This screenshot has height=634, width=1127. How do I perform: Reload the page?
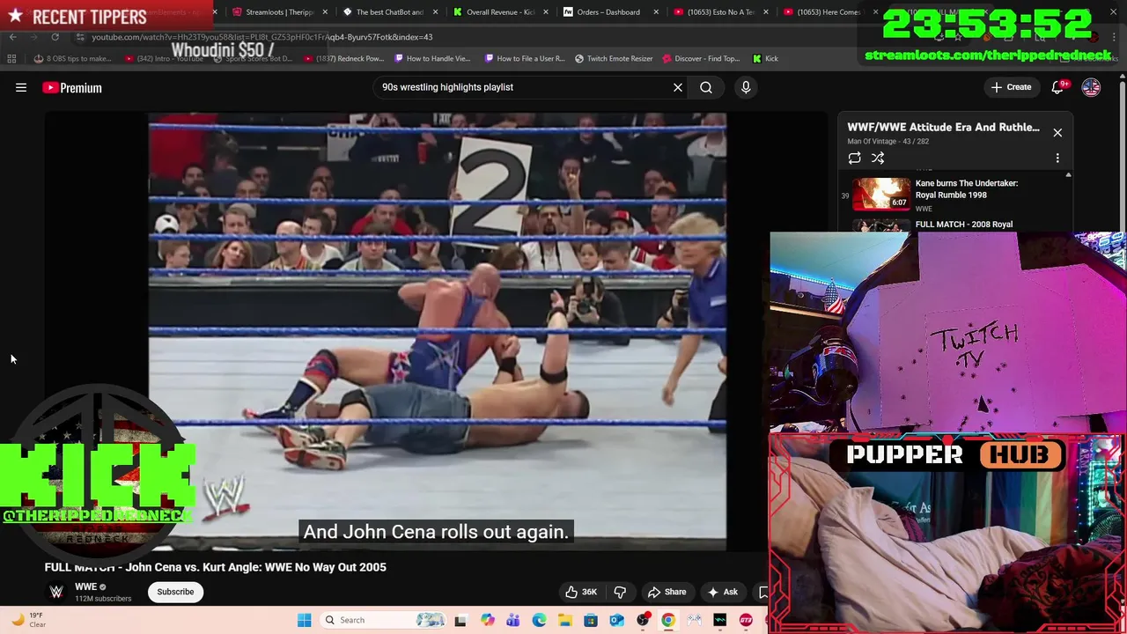tap(55, 37)
